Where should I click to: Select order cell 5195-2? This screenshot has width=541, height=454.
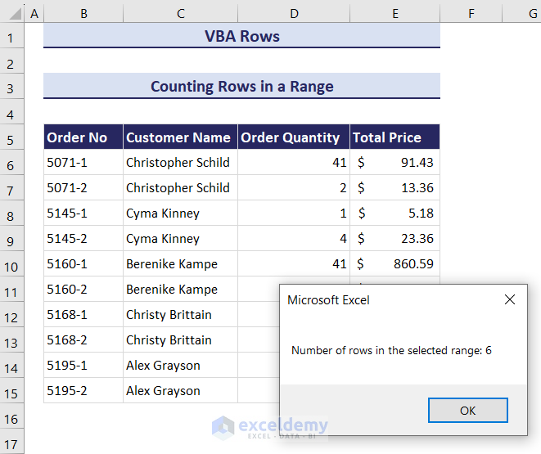(83, 391)
